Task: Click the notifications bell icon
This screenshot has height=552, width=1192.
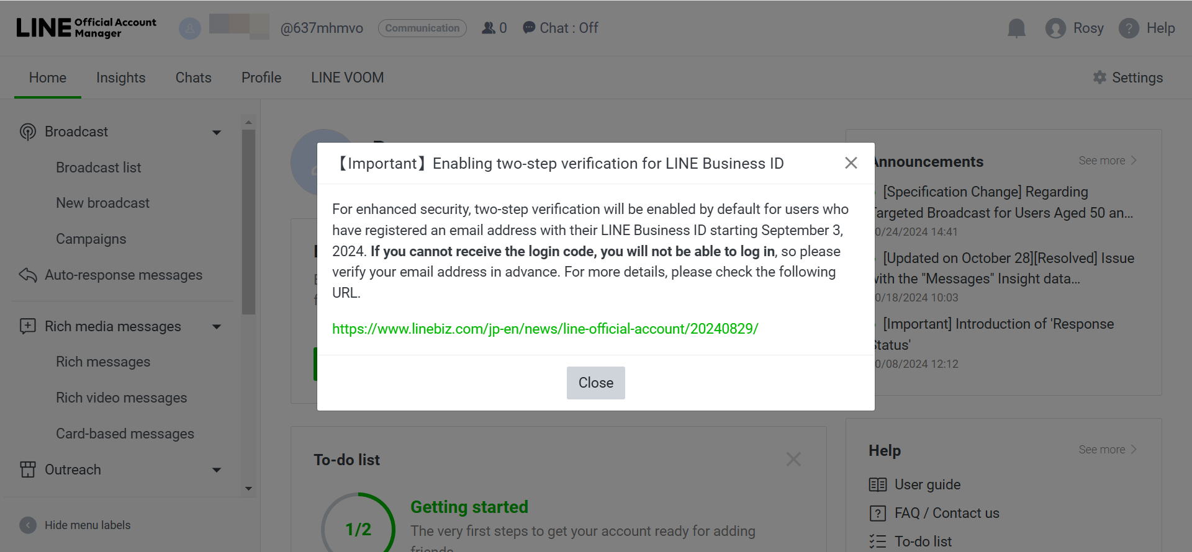Action: coord(1016,28)
